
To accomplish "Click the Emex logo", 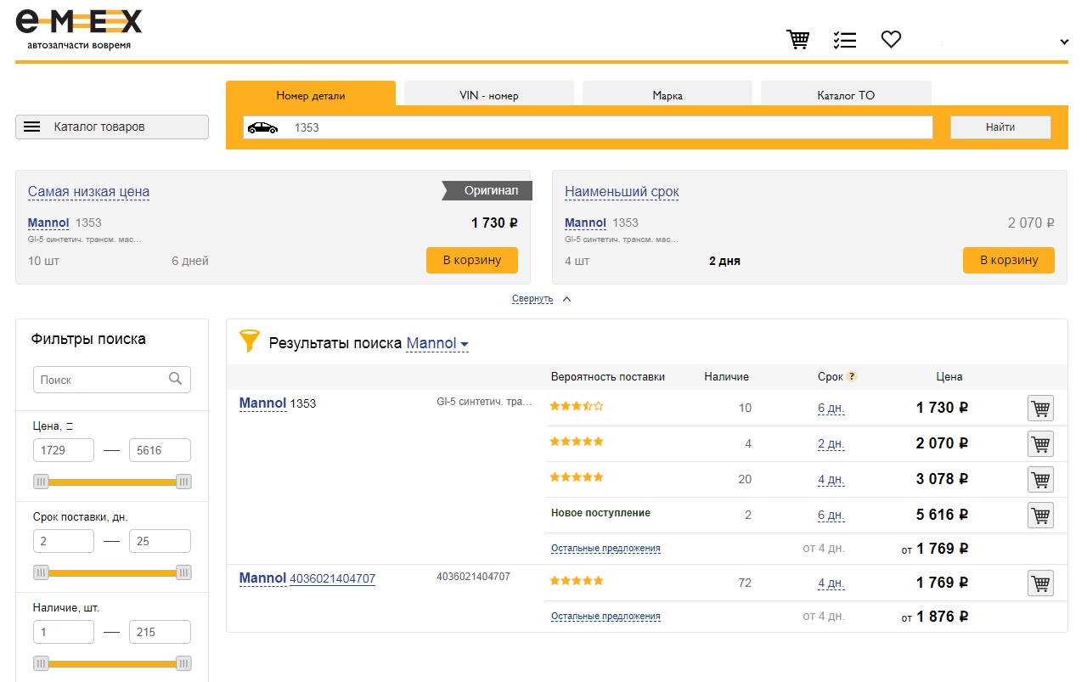I will click(78, 28).
